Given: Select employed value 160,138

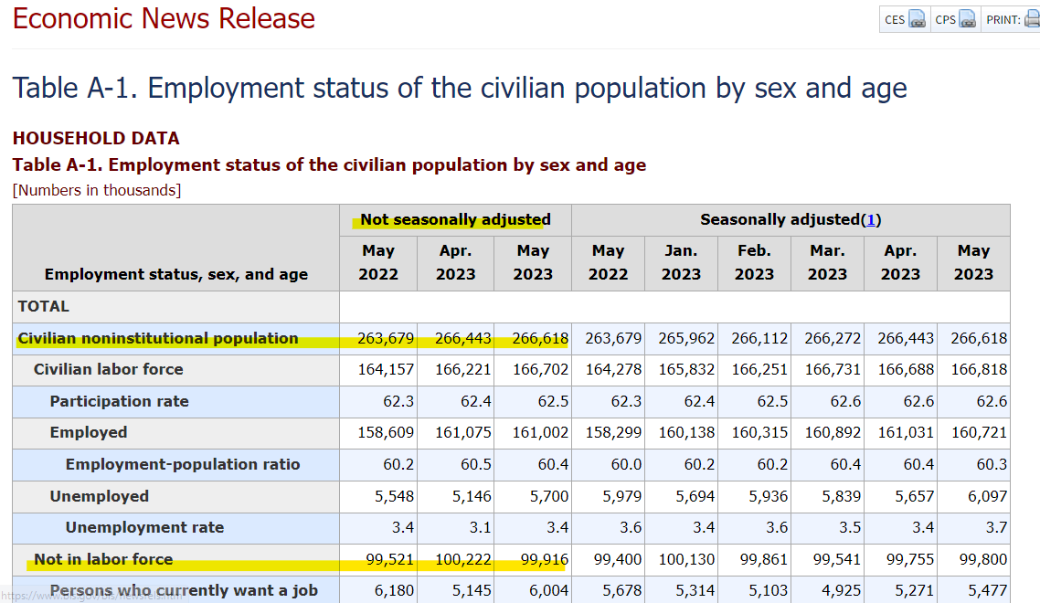Looking at the screenshot, I should [x=686, y=432].
